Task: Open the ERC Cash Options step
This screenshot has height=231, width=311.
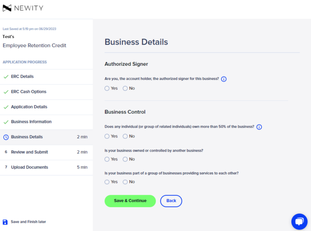Action: 28,92
